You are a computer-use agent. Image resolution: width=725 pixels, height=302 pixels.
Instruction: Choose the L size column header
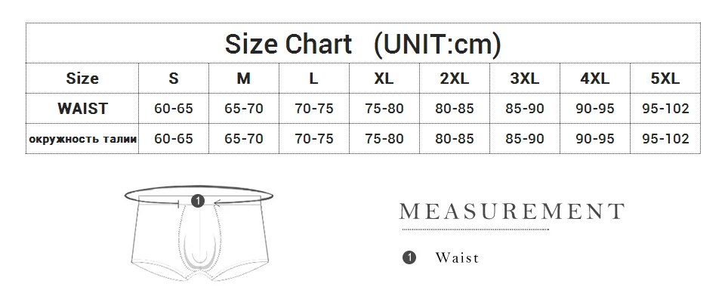tap(314, 78)
